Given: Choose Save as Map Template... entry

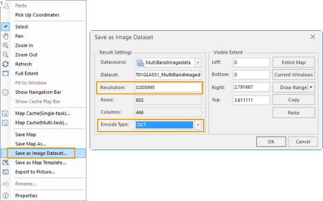Looking at the screenshot, I should [x=41, y=162].
